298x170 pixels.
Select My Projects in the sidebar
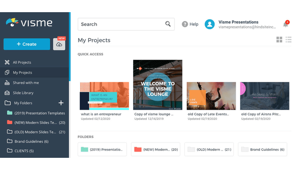pyautogui.click(x=34, y=73)
